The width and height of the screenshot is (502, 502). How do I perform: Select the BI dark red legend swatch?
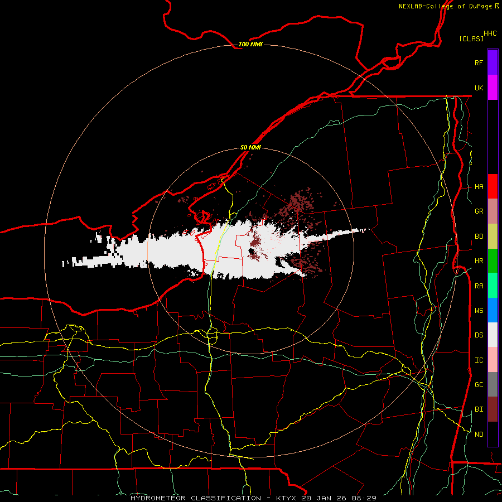tap(493, 409)
